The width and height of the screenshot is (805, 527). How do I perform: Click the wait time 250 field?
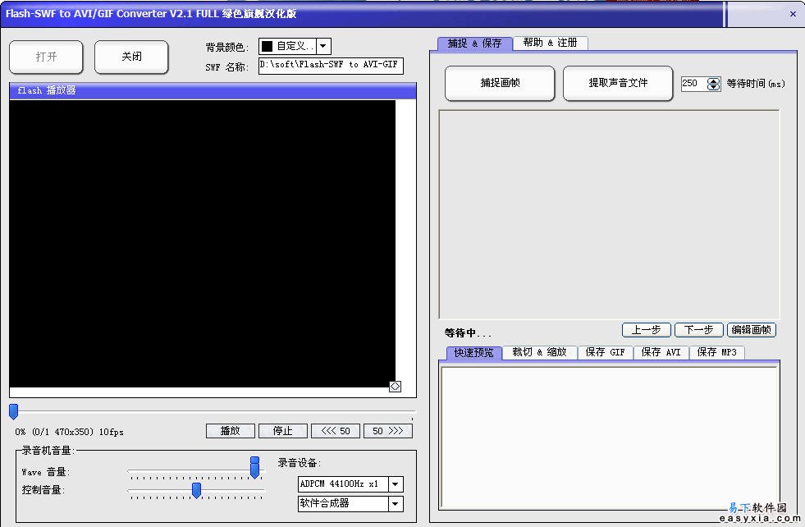pos(693,83)
